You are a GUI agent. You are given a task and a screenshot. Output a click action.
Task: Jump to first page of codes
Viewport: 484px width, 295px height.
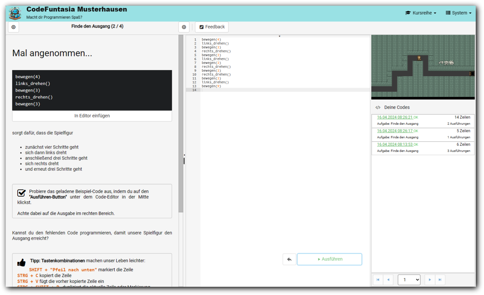378,279
